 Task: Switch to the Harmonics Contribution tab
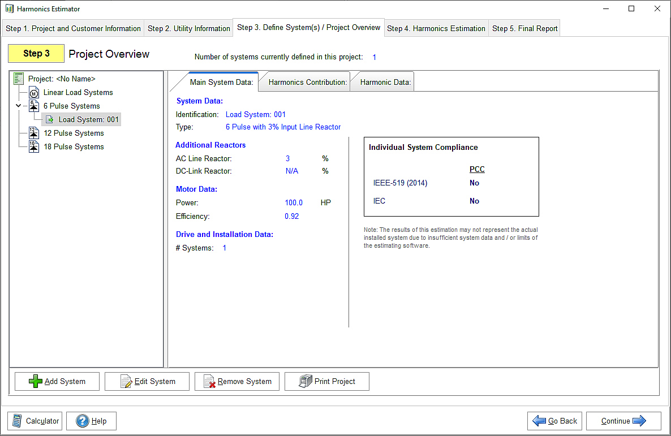click(x=307, y=83)
